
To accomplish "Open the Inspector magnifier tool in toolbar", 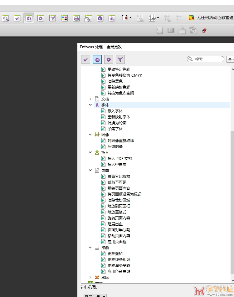I will pos(5,18).
